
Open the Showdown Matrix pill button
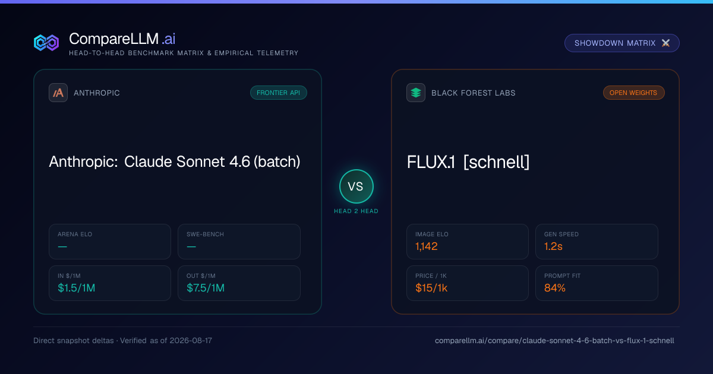click(x=622, y=43)
